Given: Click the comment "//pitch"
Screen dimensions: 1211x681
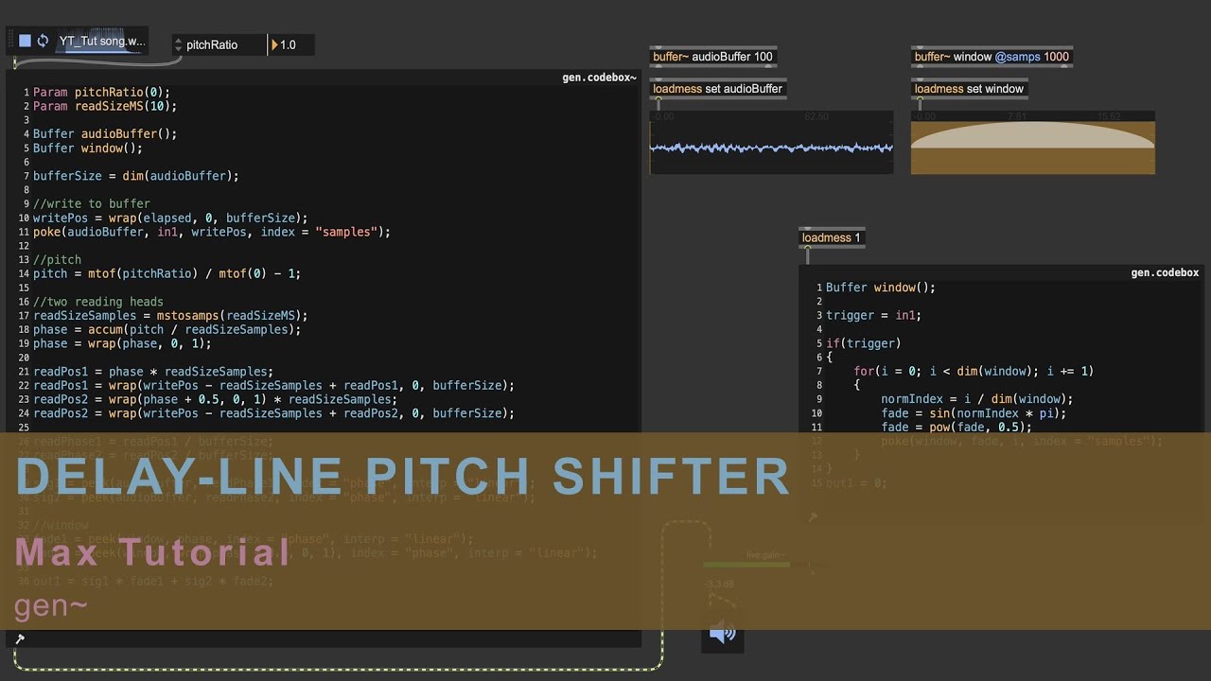Looking at the screenshot, I should (57, 259).
